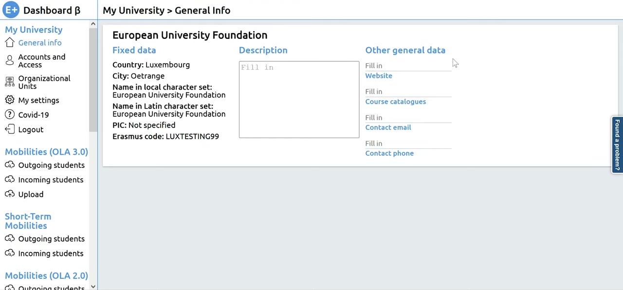
Task: Open Incoming students under Mobilities OLA 3.0
Action: tap(51, 180)
